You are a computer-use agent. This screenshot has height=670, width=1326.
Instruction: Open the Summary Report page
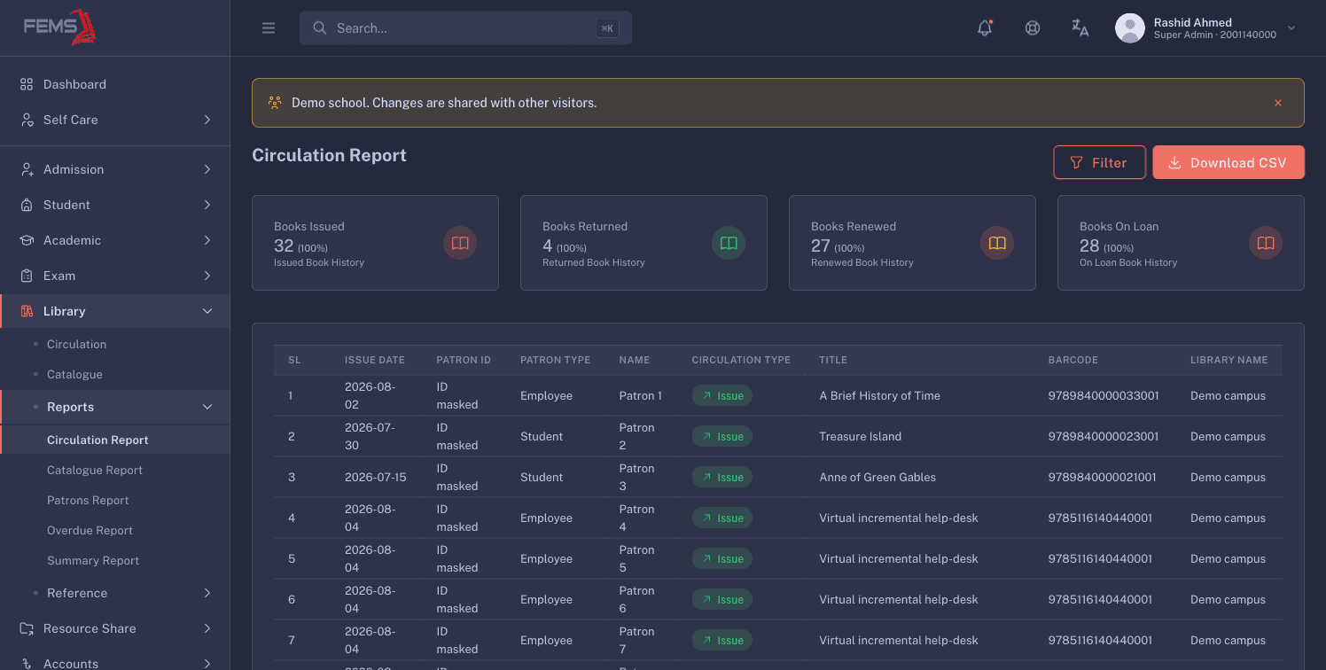[93, 560]
